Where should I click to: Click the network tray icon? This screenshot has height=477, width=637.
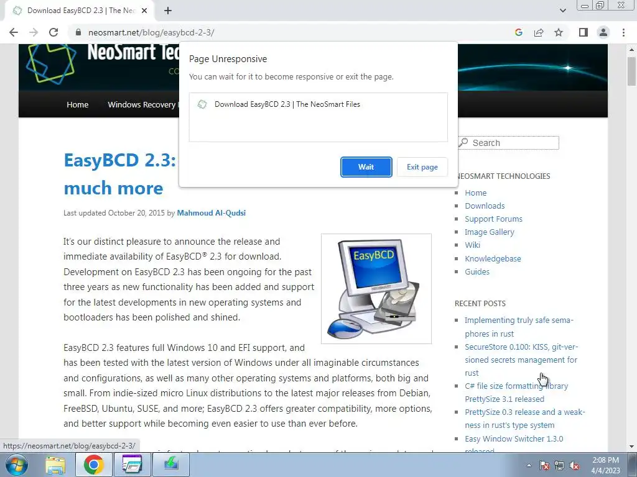coord(559,465)
